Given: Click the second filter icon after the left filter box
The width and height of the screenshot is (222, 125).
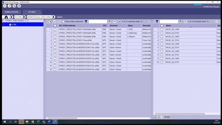Looking at the screenshot, I should point(114,22).
